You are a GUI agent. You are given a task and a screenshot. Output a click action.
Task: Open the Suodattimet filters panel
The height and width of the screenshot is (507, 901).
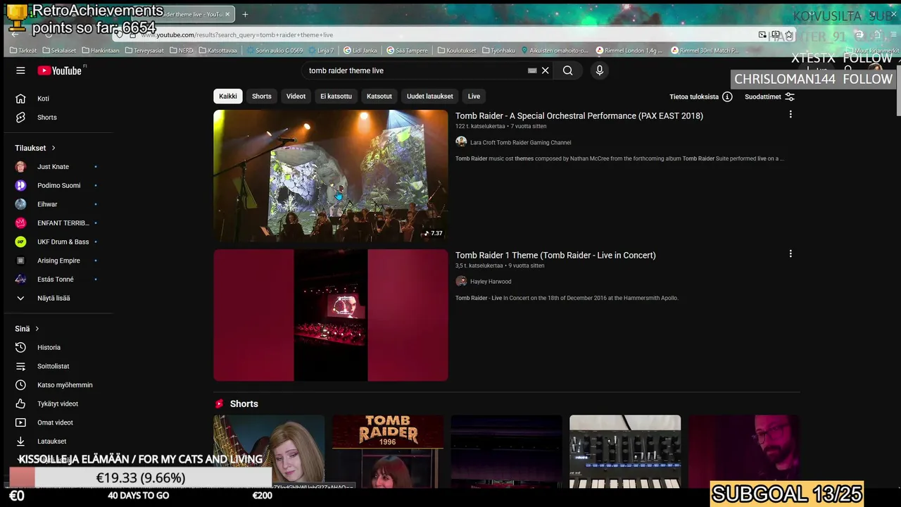pyautogui.click(x=769, y=96)
